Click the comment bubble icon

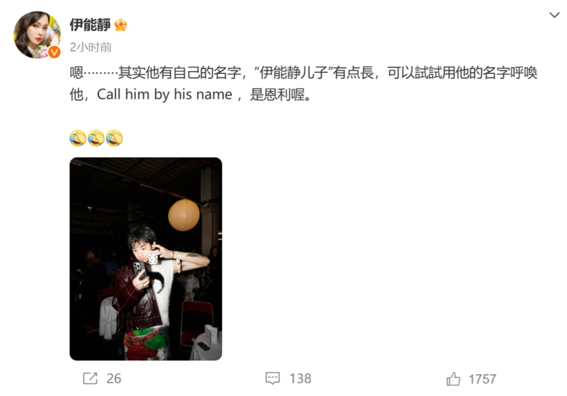[272, 378]
